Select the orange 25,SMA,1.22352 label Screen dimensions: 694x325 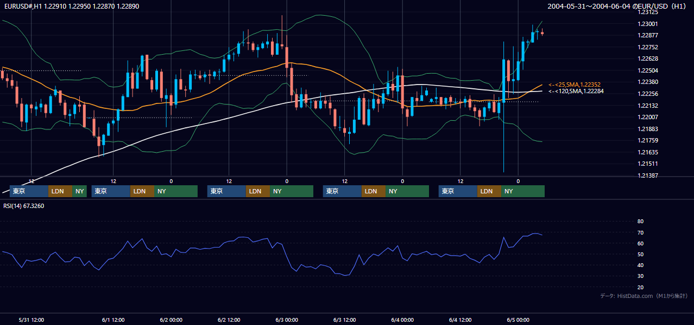point(575,84)
